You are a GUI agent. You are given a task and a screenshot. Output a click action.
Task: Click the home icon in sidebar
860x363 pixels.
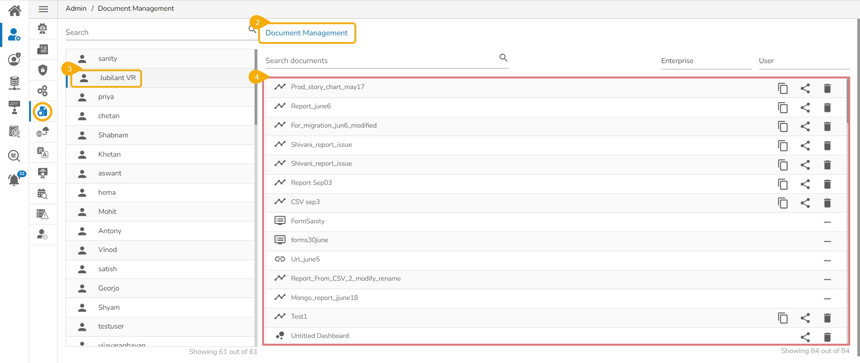coord(14,10)
